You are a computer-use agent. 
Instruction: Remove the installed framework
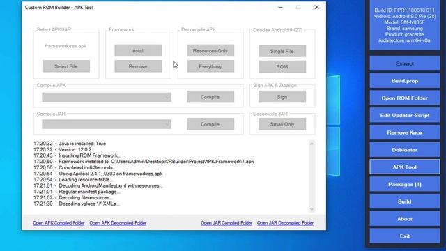pos(138,66)
